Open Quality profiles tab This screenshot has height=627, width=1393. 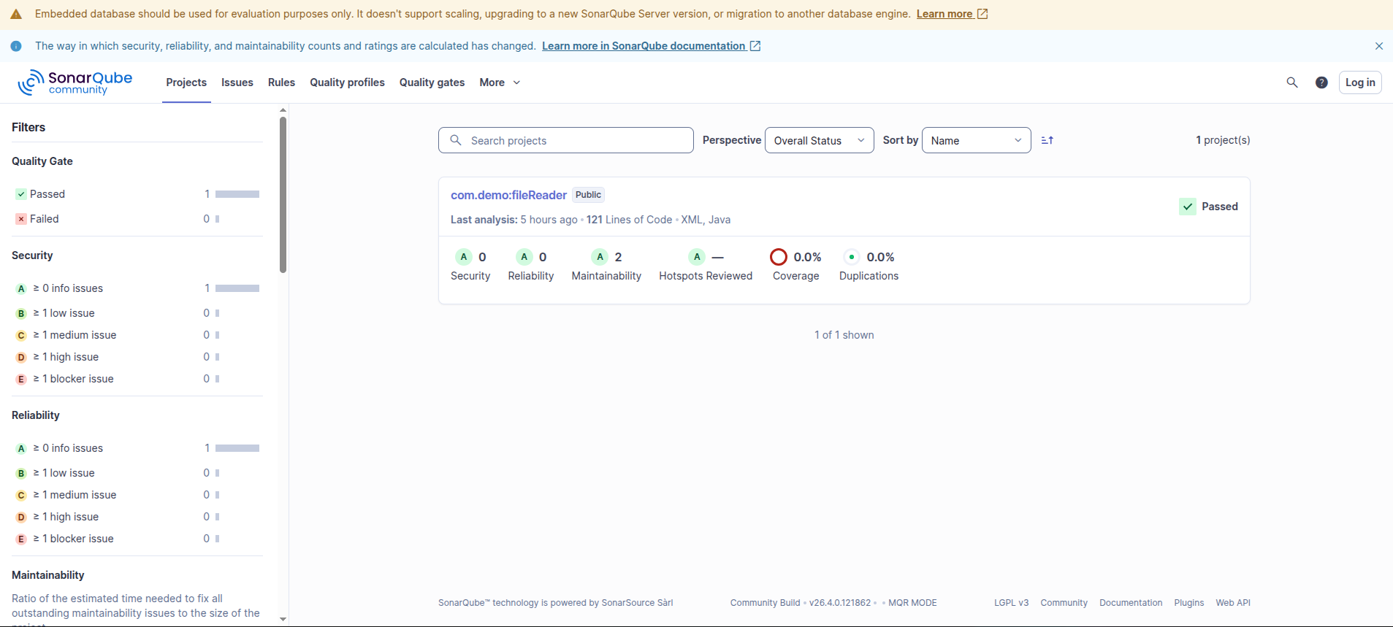[347, 82]
